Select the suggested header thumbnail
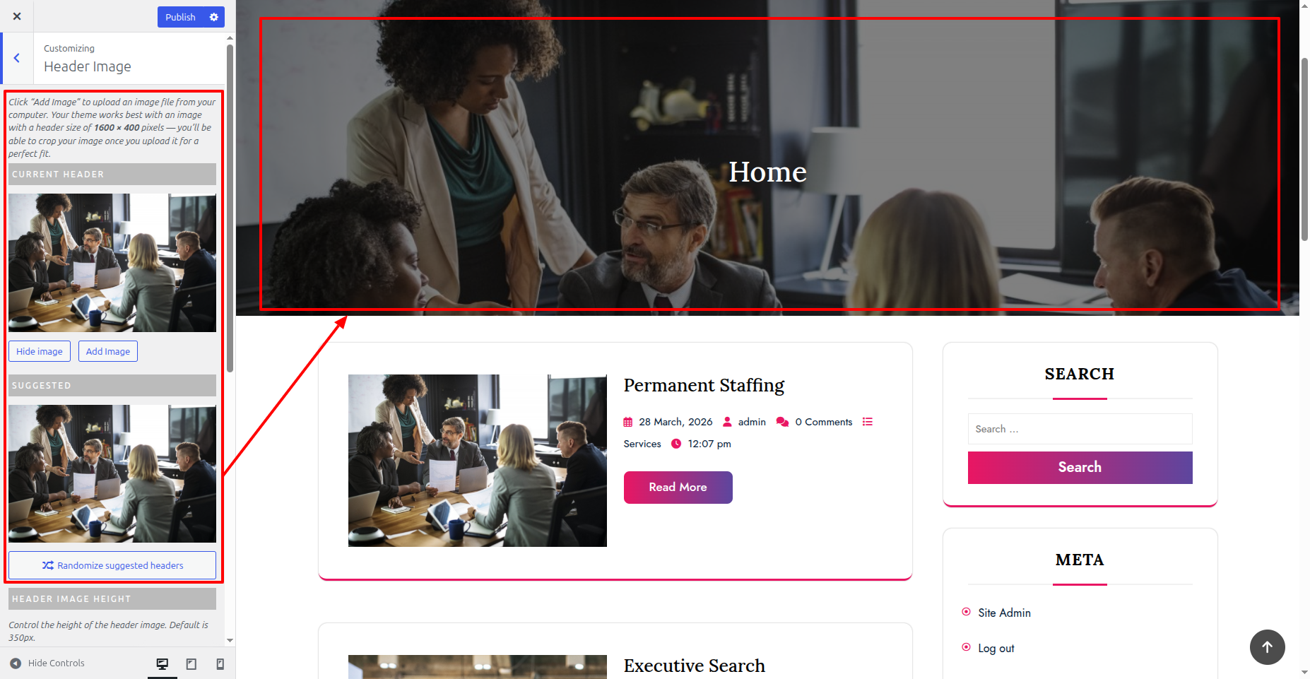Viewport: 1310px width, 679px height. click(x=112, y=474)
